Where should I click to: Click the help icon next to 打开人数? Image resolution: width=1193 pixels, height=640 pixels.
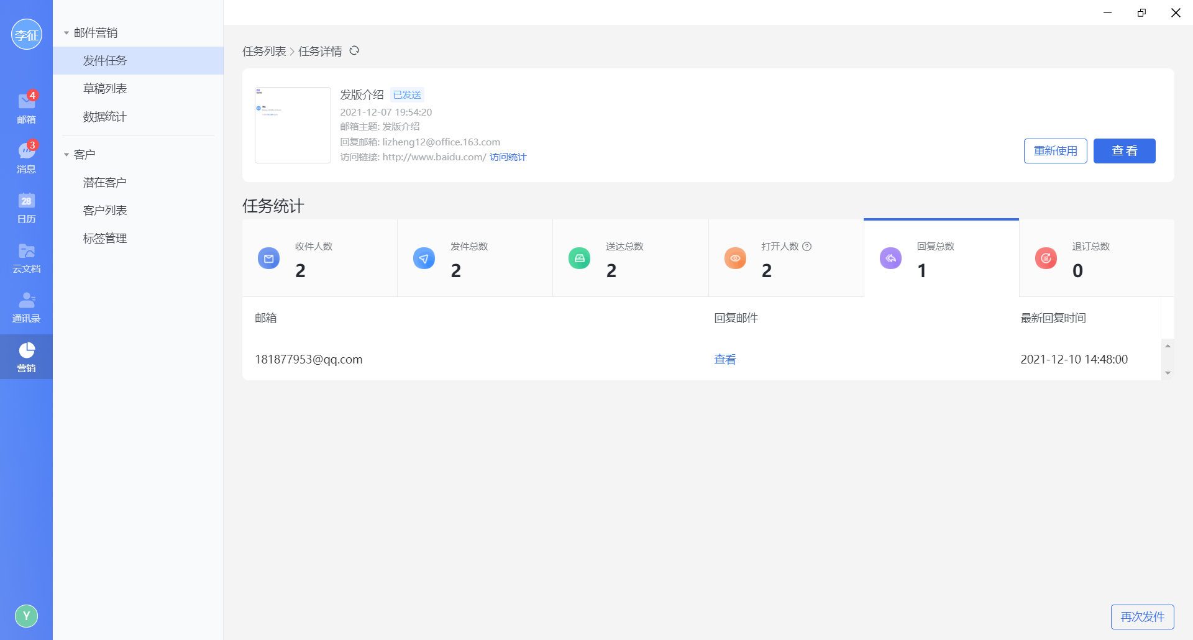(807, 247)
